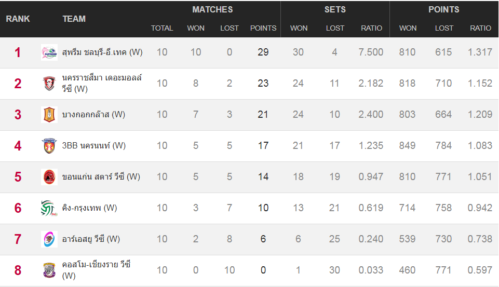The image size is (499, 287).
Task: Click the Nakhon Ratchasima team logo in rank 2
Action: coord(49,84)
